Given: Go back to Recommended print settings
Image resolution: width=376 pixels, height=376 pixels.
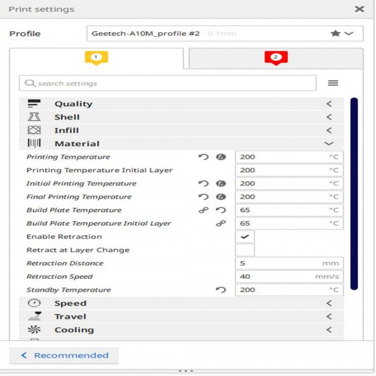Looking at the screenshot, I should [x=64, y=356].
